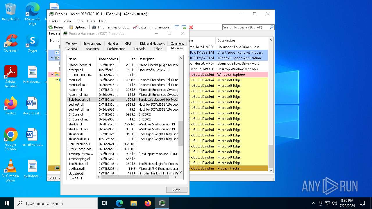372x209 pixels.
Task: Open File Explorer from the taskbar
Action: (x=134, y=203)
